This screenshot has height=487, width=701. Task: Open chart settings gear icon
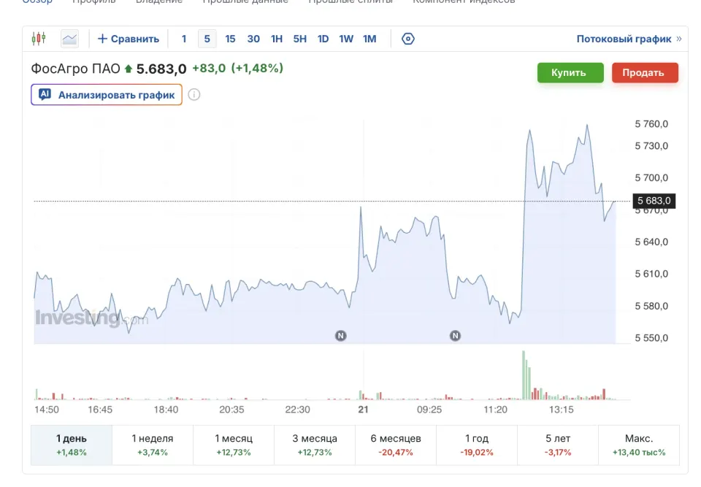407,39
